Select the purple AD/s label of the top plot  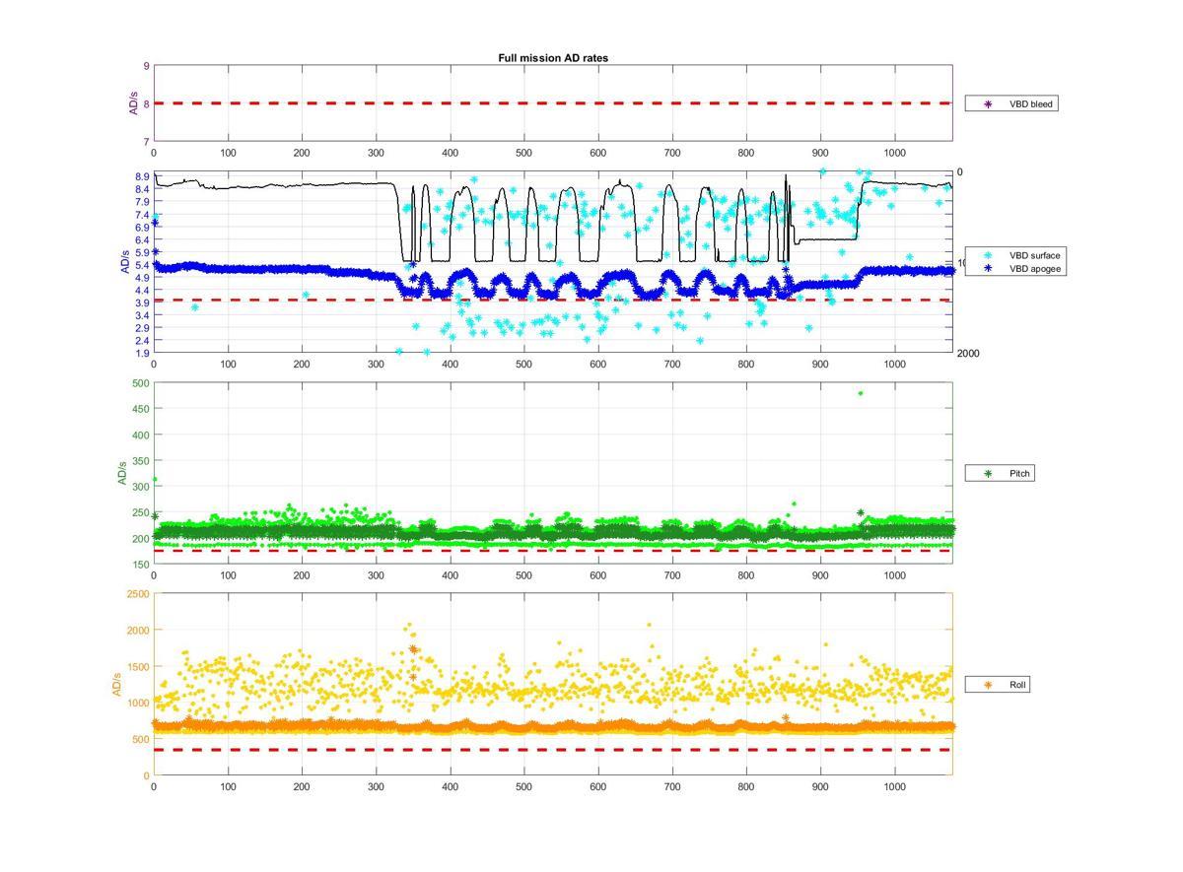pos(133,103)
